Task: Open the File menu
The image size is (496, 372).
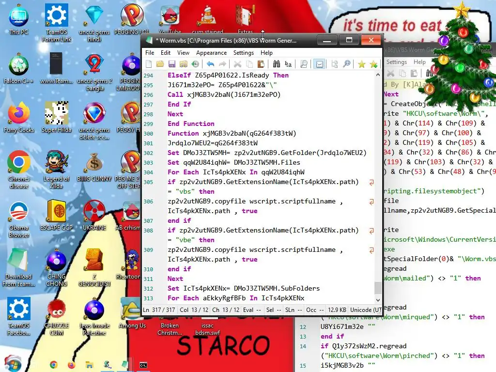Action: (x=150, y=52)
